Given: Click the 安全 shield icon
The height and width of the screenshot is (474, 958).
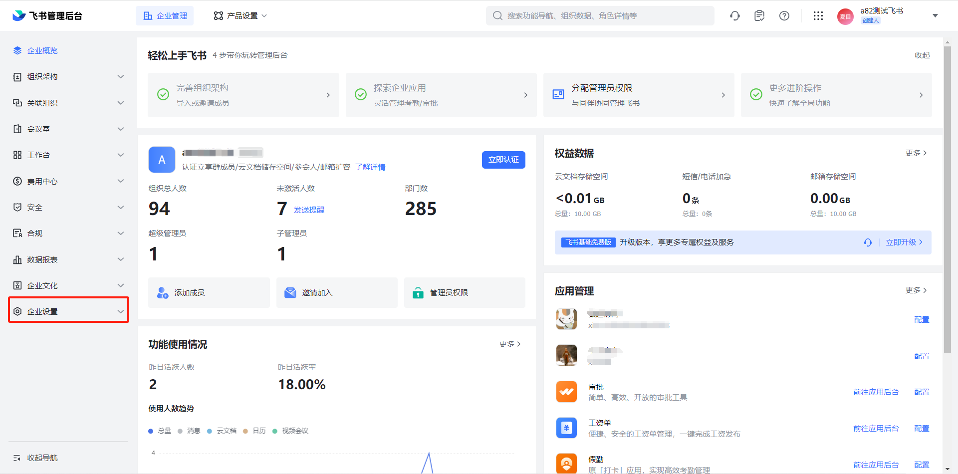Looking at the screenshot, I should pyautogui.click(x=17, y=207).
